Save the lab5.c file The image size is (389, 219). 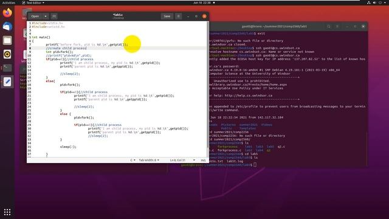(167, 16)
